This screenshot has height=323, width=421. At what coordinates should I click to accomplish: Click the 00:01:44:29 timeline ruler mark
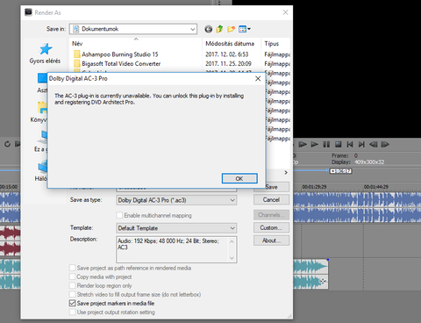tap(376, 187)
